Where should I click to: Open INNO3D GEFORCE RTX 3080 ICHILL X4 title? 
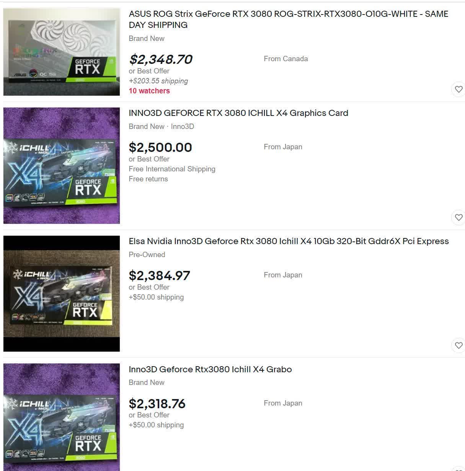click(238, 113)
